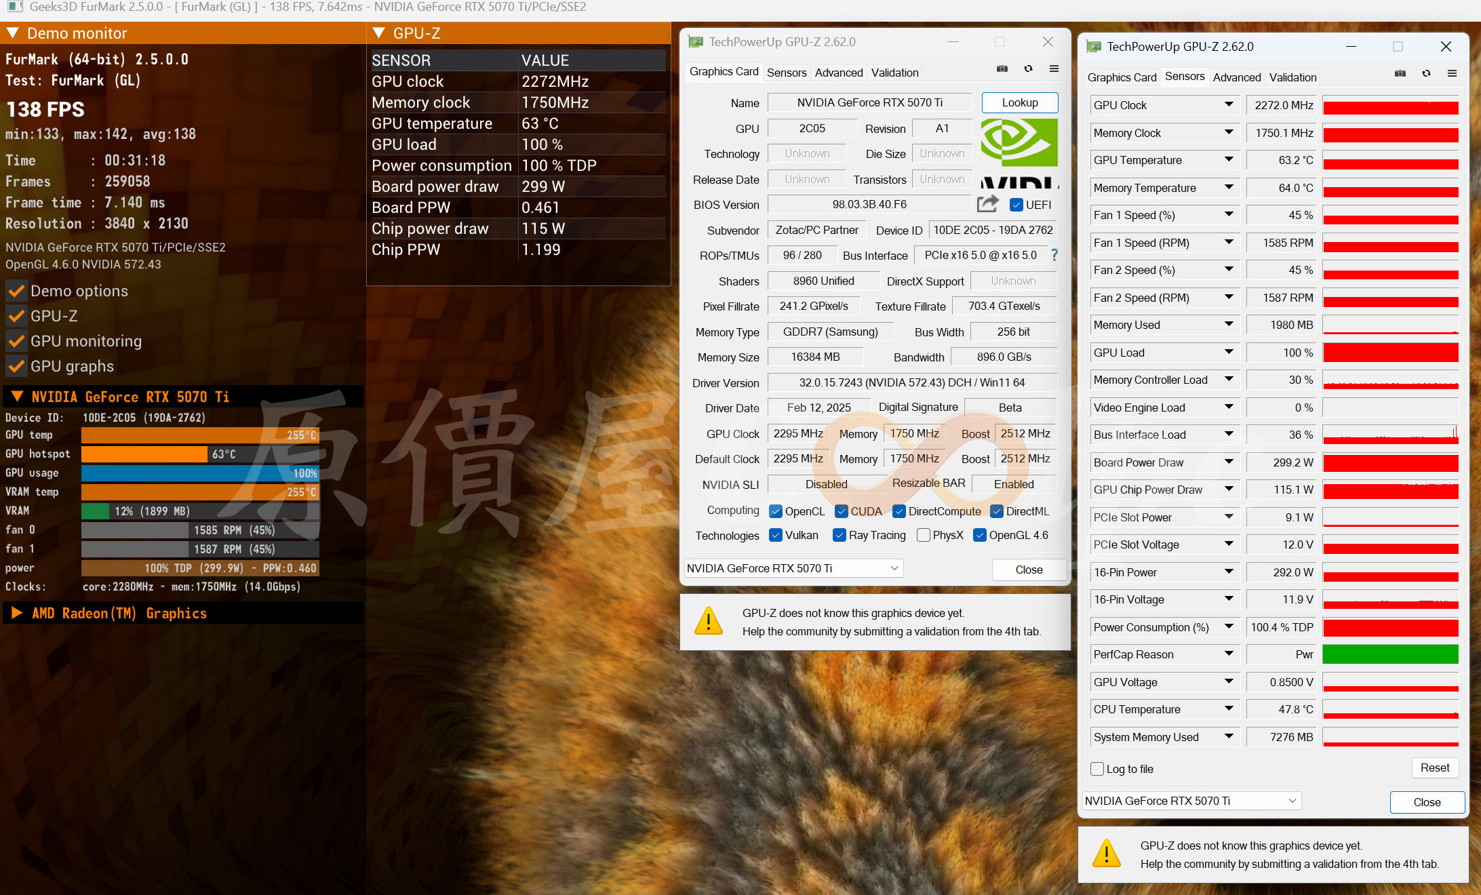Screen dimensions: 1481x895
Task: Toggle the PhysX checkbox
Action: point(924,535)
